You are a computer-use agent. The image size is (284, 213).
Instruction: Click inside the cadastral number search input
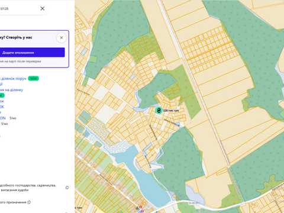coord(19,8)
